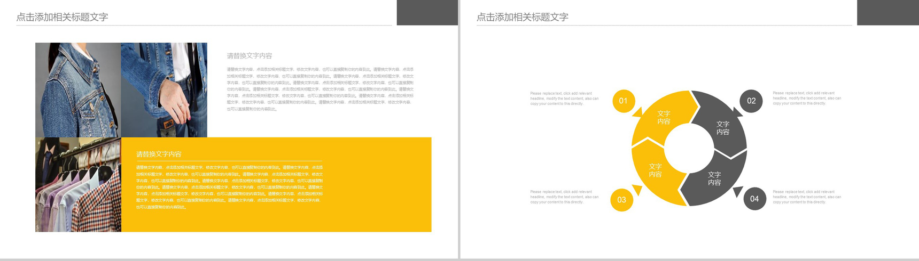Select the hanging shirts rack photo
This screenshot has height=261, width=919.
[x=78, y=184]
